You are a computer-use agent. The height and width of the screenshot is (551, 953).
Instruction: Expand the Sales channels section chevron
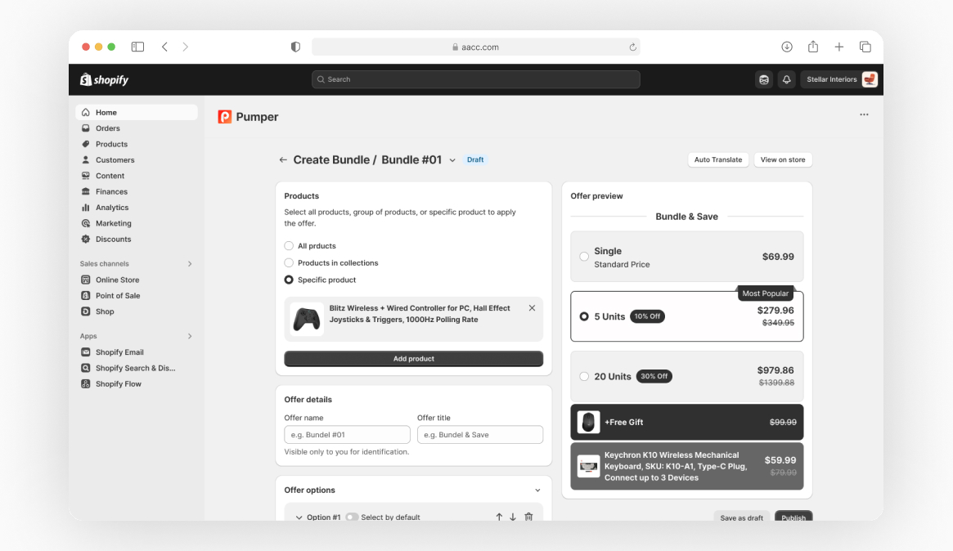tap(190, 264)
